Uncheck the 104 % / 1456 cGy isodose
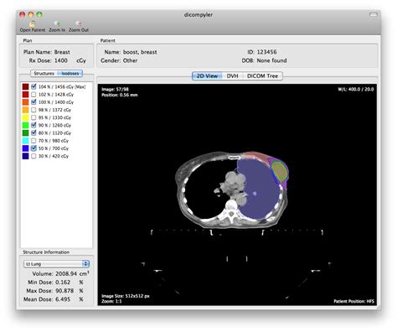This screenshot has height=332, width=397. (34, 86)
